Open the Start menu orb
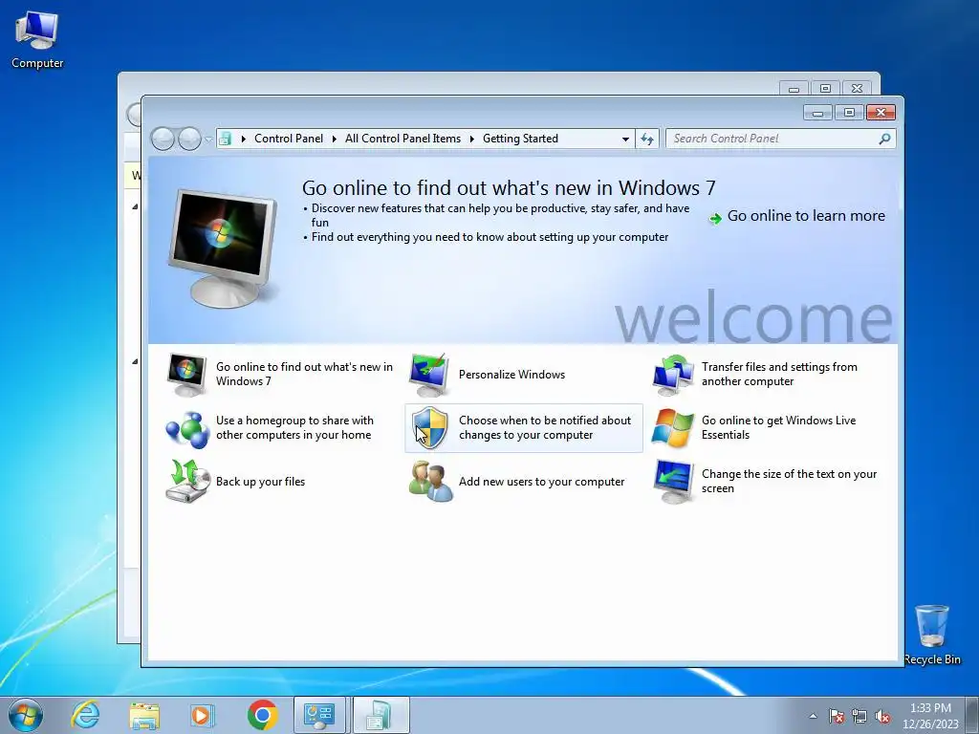 pos(26,715)
